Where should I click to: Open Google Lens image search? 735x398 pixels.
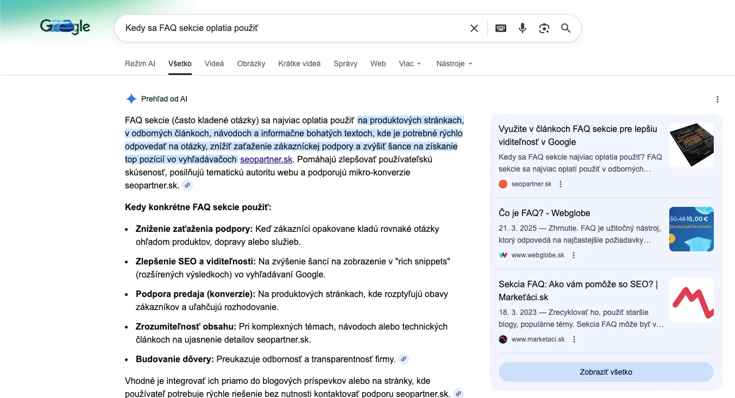tap(544, 28)
